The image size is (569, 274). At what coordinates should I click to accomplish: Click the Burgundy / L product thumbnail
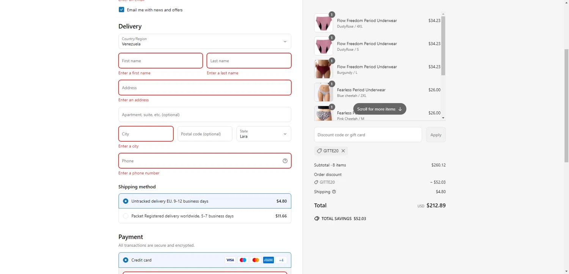(324, 69)
